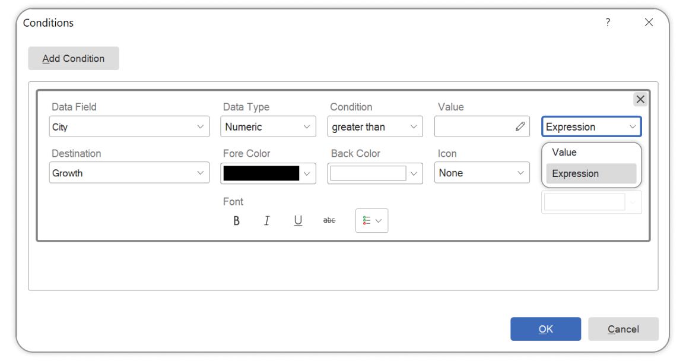Close the Conditions dialog

coord(649,23)
